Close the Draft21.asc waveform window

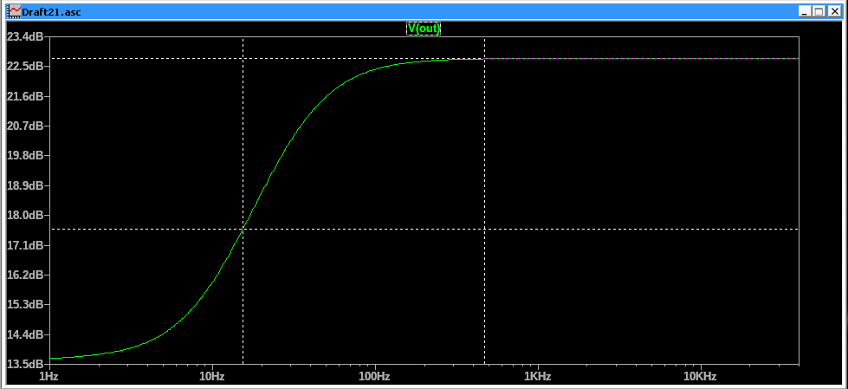[x=834, y=10]
